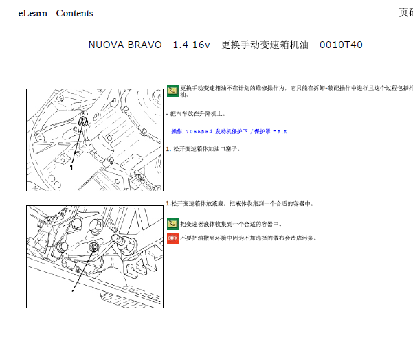The height and width of the screenshot is (344, 413).
Task: Click step 1 text '松开变速箱体加油口塞子'
Action: (206, 149)
